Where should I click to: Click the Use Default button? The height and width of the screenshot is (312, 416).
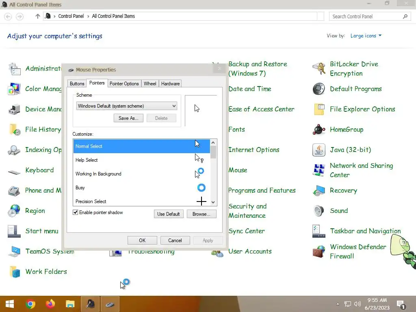(x=169, y=214)
